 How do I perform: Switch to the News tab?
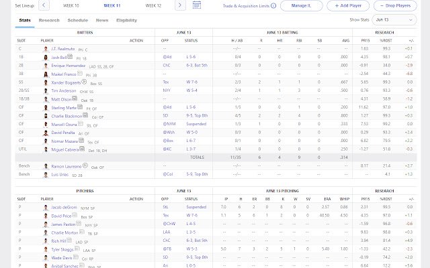[102, 20]
